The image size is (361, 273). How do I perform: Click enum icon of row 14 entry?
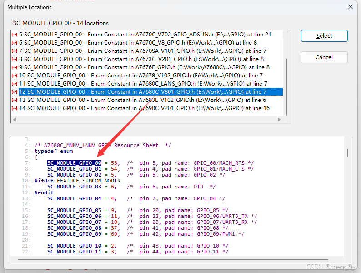tap(14, 108)
